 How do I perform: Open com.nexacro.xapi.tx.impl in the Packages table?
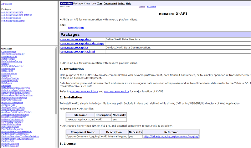[x=78, y=52]
